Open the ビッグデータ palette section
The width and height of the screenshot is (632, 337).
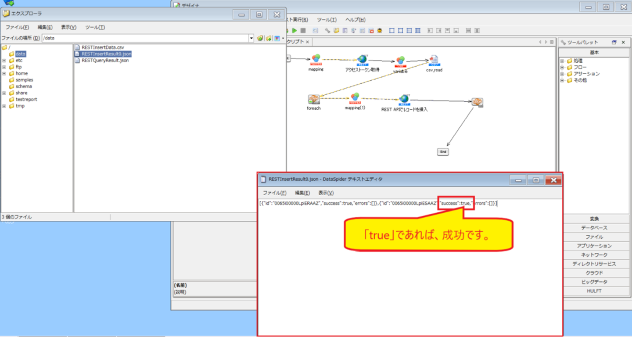(x=594, y=282)
